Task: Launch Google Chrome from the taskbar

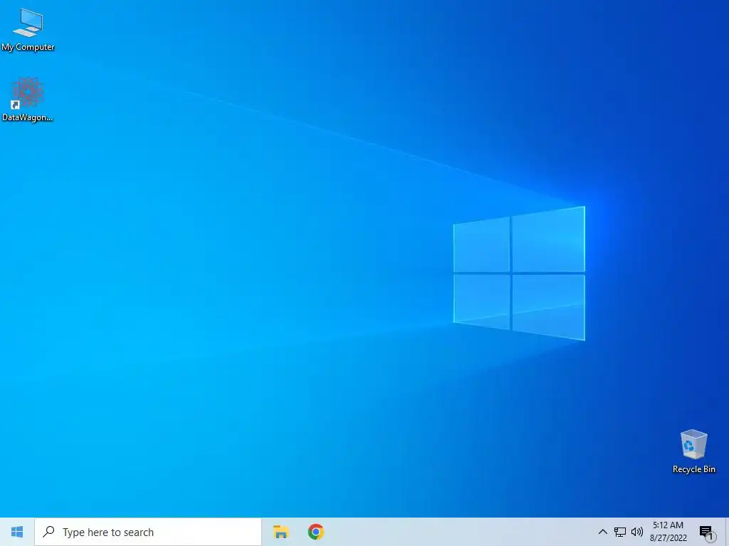Action: pos(315,532)
